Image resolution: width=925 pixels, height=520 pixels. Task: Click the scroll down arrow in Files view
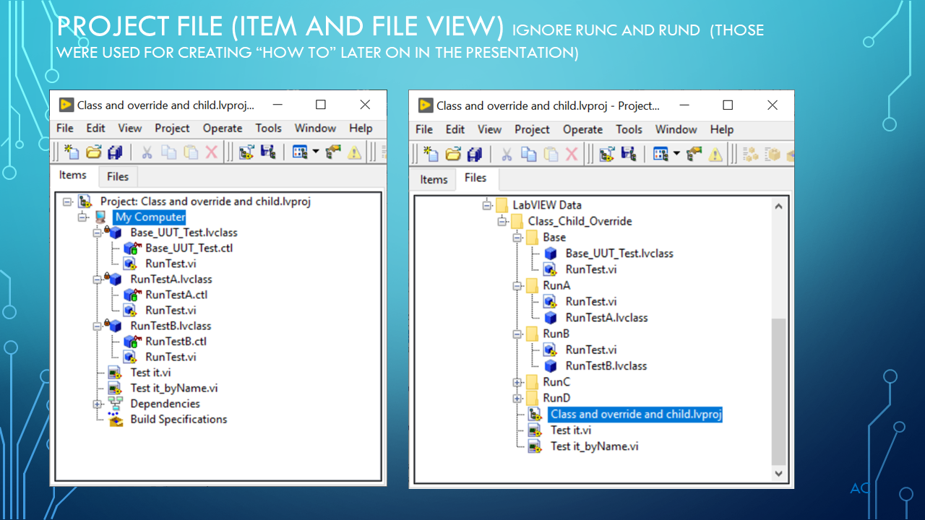pyautogui.click(x=778, y=474)
